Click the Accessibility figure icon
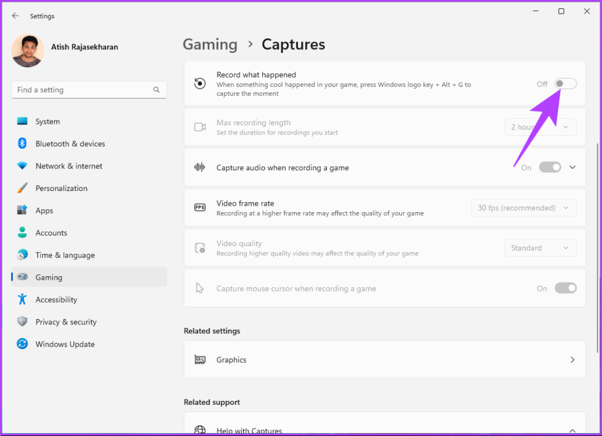602x436 pixels. 22,299
